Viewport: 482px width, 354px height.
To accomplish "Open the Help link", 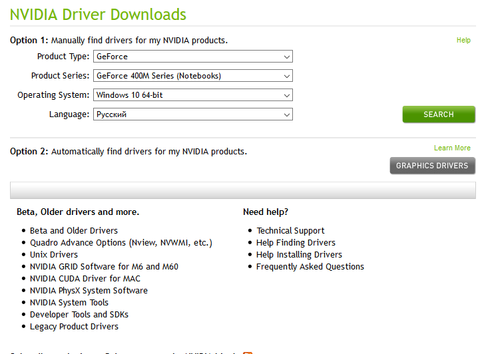I will pyautogui.click(x=463, y=40).
